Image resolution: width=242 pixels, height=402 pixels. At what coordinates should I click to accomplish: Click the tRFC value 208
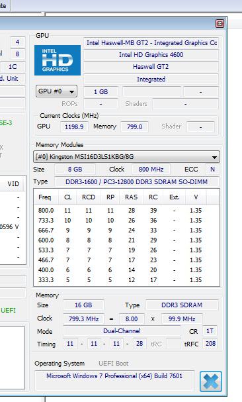point(210,344)
